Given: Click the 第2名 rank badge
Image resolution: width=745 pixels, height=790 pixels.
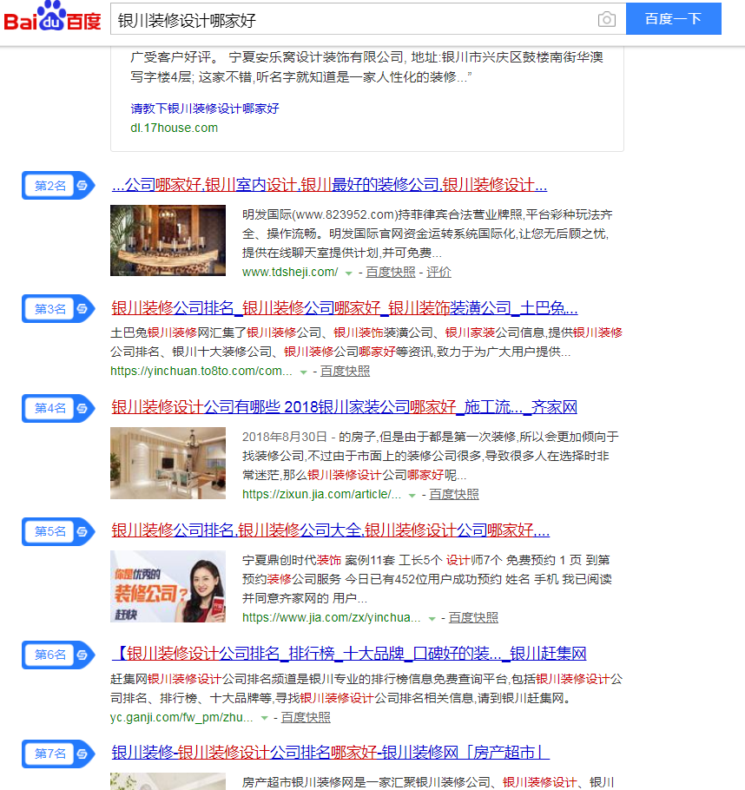Looking at the screenshot, I should pos(58,186).
